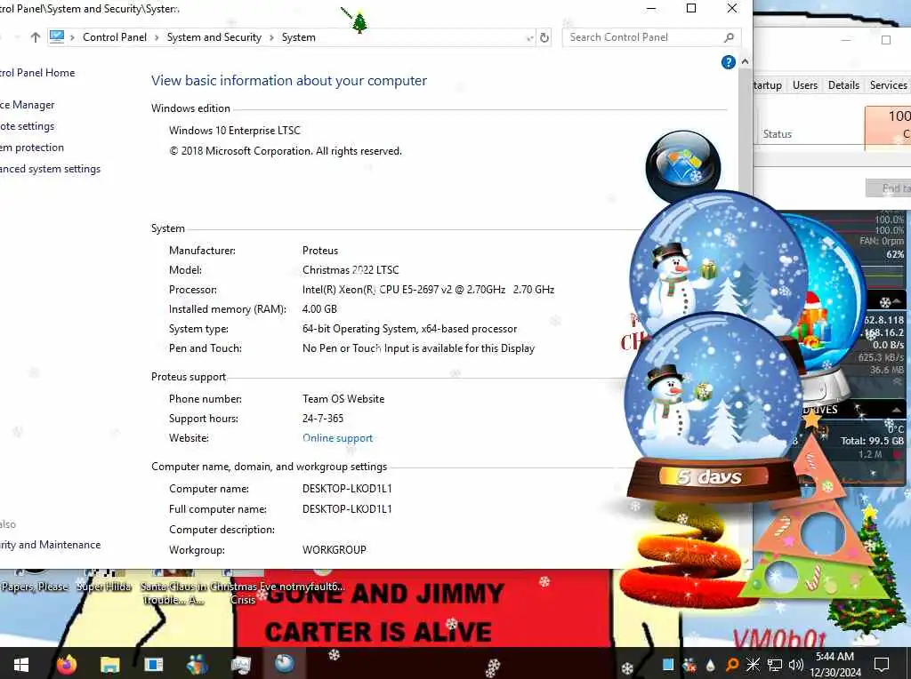Go up one level with the Up arrow
The width and height of the screenshot is (911, 679).
tap(36, 37)
